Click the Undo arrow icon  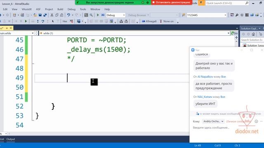click(68, 15)
